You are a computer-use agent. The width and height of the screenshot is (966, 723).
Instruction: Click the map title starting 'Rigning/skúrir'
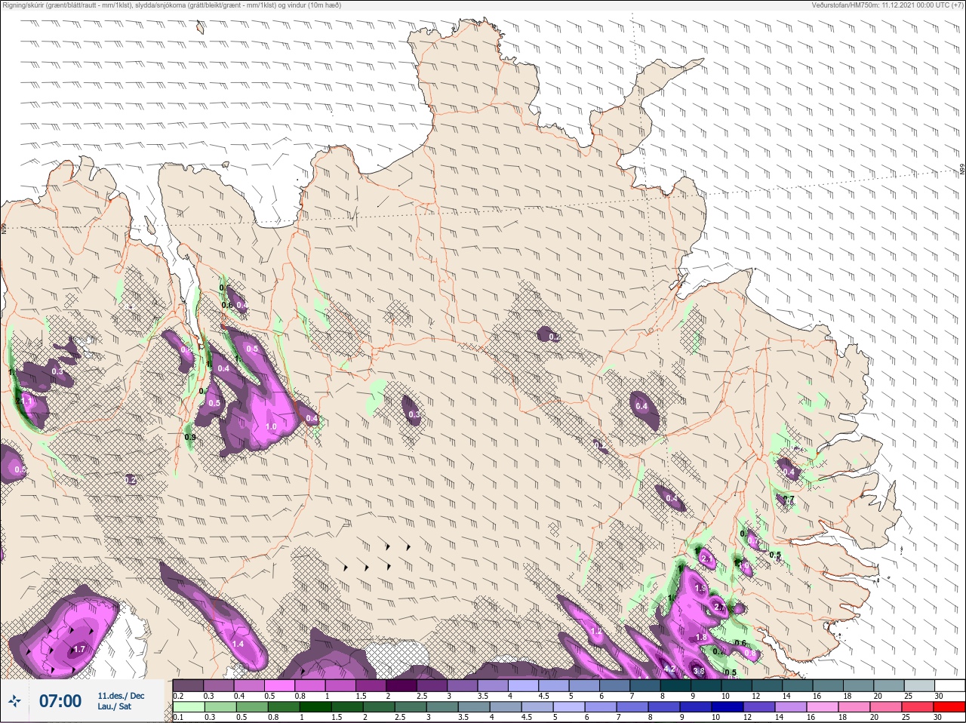(x=172, y=5)
